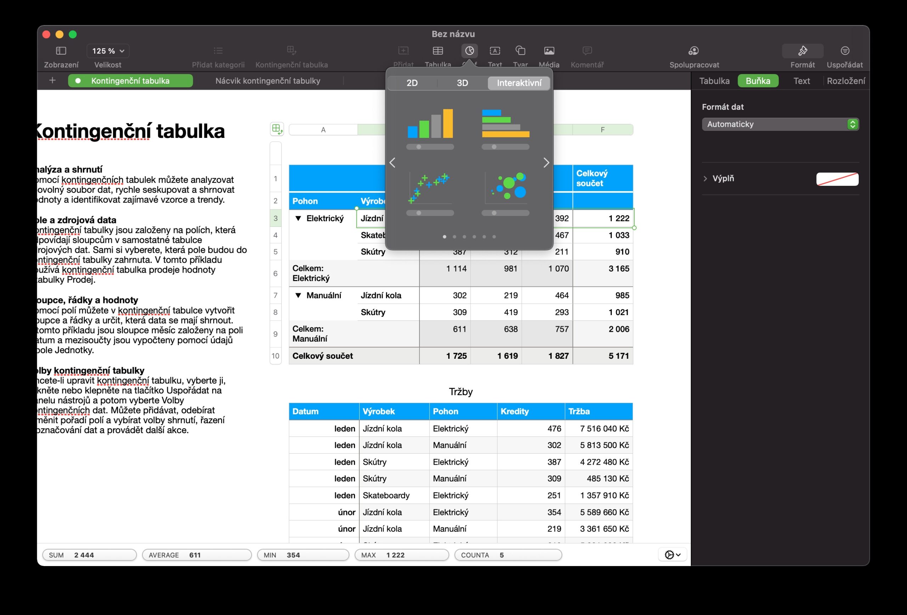Viewport: 907px width, 615px height.
Task: Open the Uspořádat panel icon
Action: tap(845, 51)
